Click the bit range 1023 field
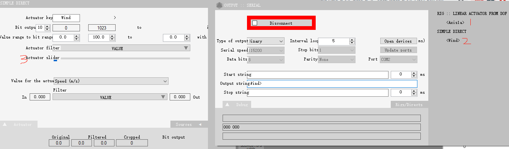The width and height of the screenshot is (509, 149). 102,28
